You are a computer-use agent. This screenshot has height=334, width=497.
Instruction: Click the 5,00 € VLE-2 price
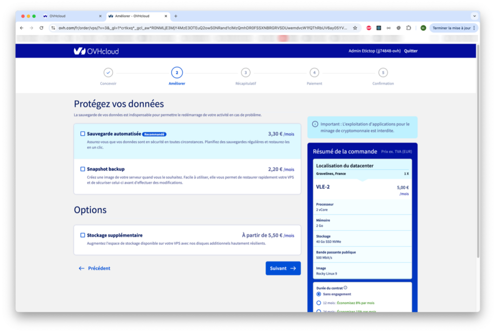coord(403,188)
